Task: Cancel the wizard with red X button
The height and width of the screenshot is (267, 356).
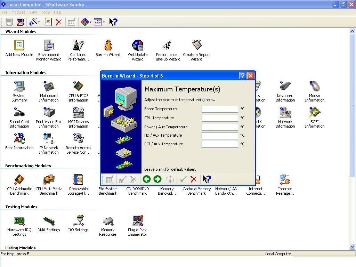Action: [194, 179]
